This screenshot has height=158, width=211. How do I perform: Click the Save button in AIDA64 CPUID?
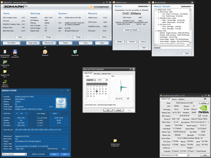coord(54,154)
